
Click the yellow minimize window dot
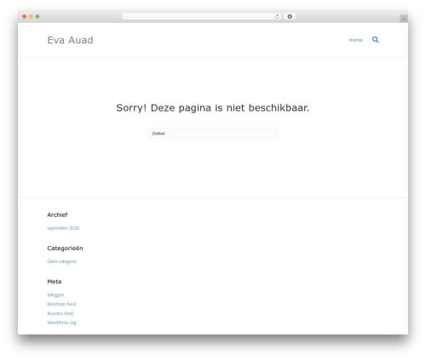[31, 17]
